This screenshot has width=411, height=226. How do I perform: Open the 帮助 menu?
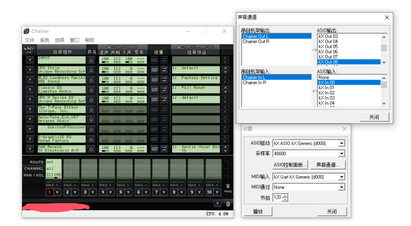pyautogui.click(x=89, y=40)
